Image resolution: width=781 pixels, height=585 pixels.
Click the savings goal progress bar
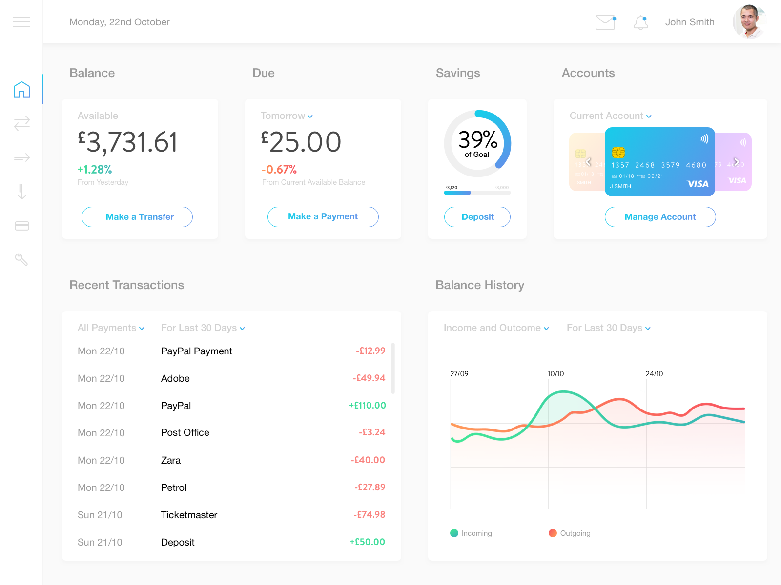pos(477,192)
